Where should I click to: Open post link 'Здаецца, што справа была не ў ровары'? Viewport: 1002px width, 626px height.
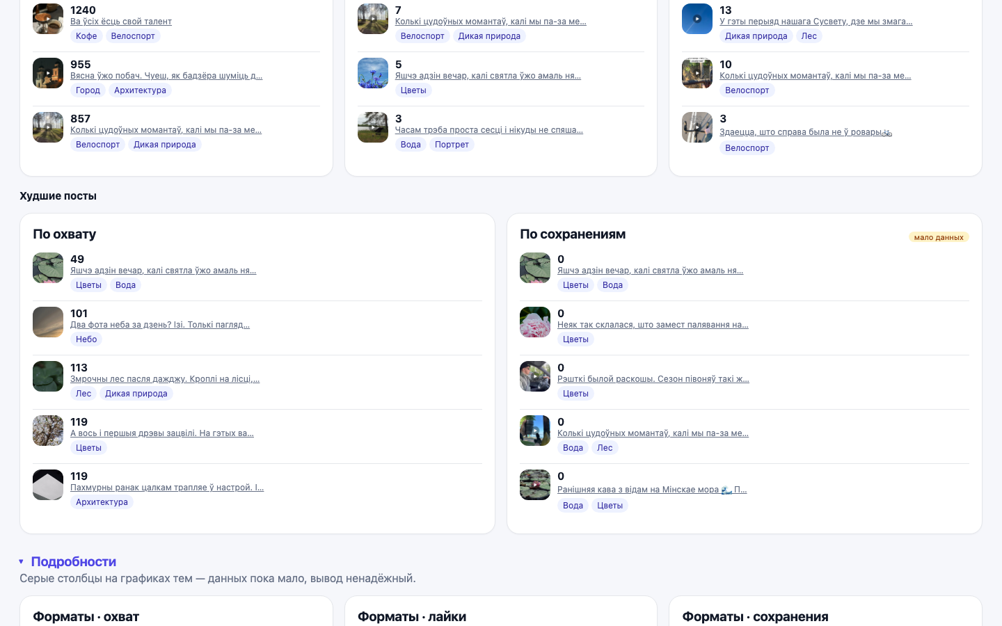pyautogui.click(x=806, y=132)
